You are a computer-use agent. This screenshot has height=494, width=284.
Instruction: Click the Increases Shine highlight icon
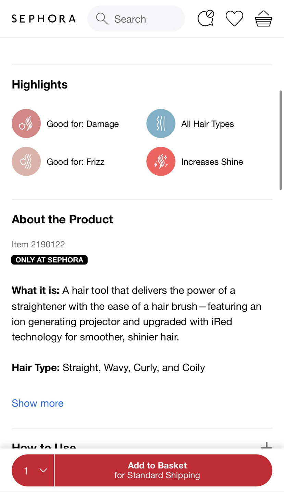(x=161, y=161)
